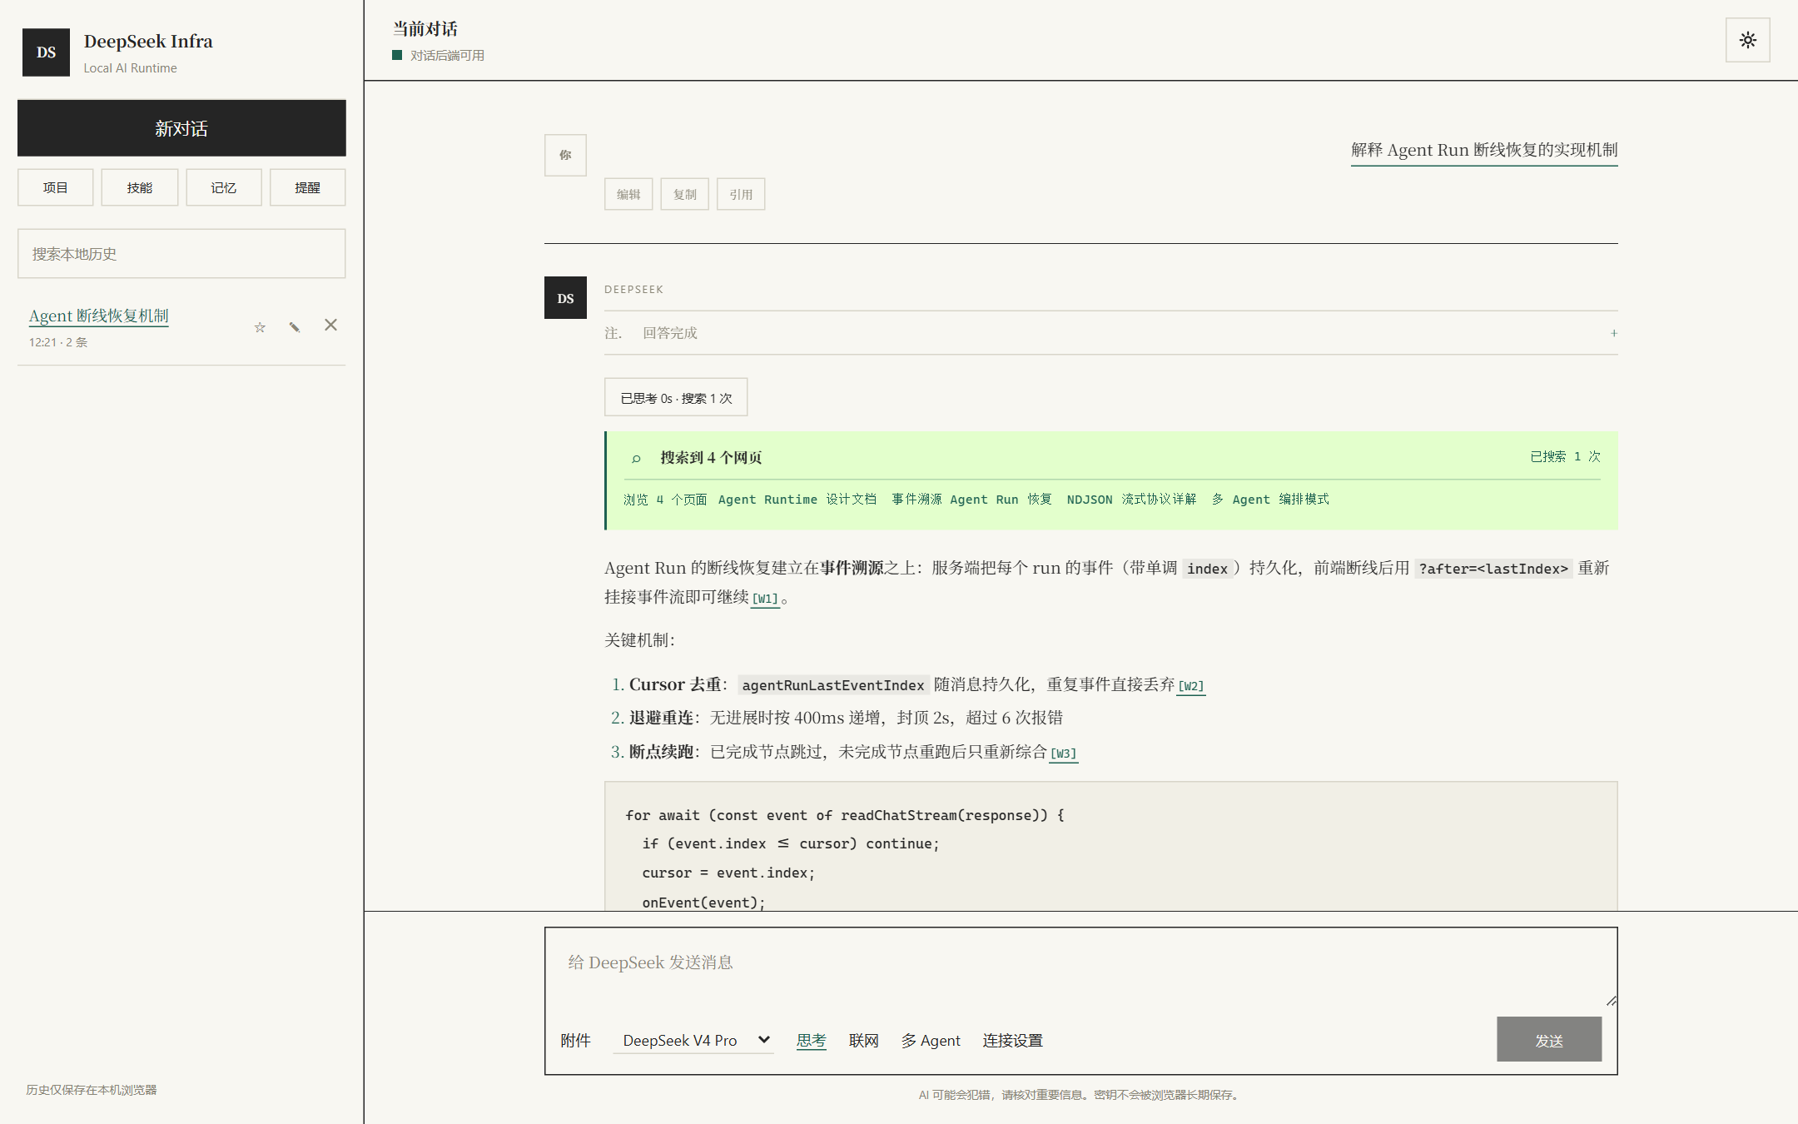Click the 你 user avatar
1798x1124 pixels.
(565, 155)
